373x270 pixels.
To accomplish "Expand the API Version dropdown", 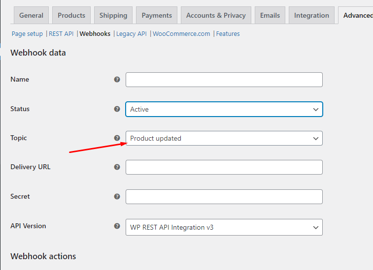I will pos(224,227).
